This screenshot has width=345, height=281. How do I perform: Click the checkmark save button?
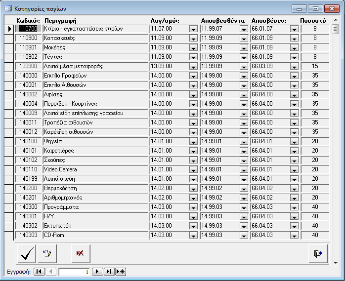(26, 253)
